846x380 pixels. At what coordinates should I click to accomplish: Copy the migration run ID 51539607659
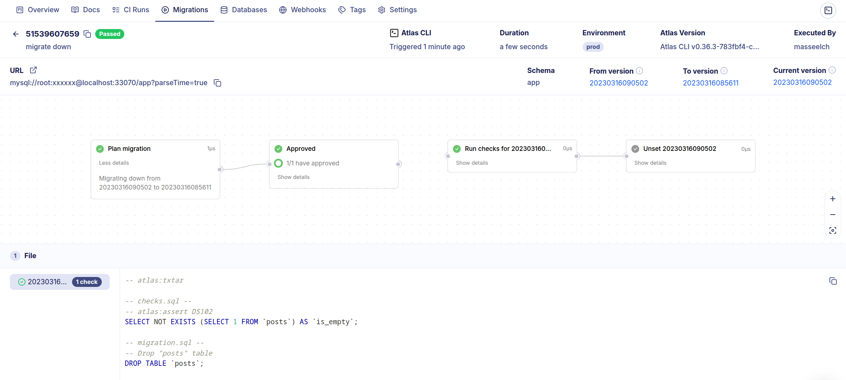coord(87,34)
